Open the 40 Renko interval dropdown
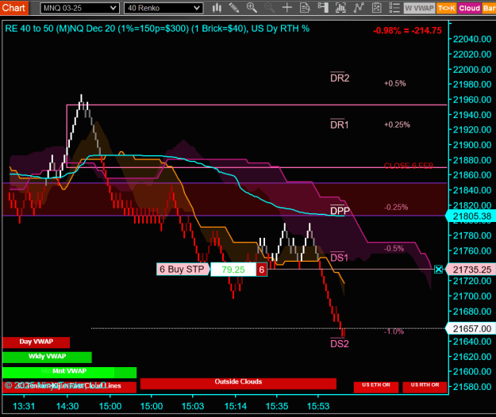The image size is (496, 417). [x=163, y=8]
